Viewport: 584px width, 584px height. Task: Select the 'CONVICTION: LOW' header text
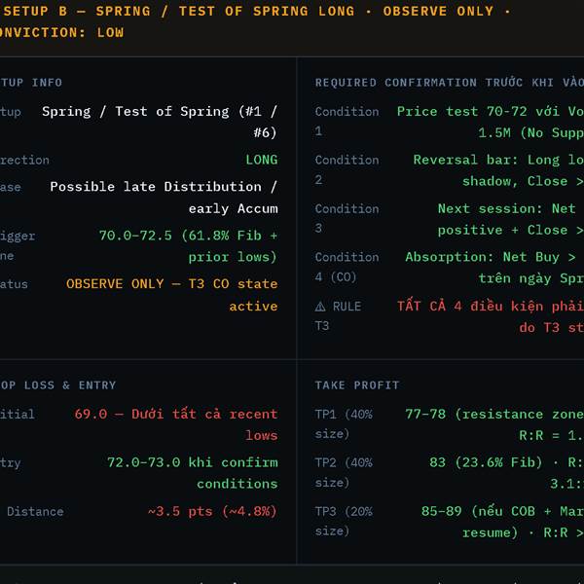coord(61,32)
